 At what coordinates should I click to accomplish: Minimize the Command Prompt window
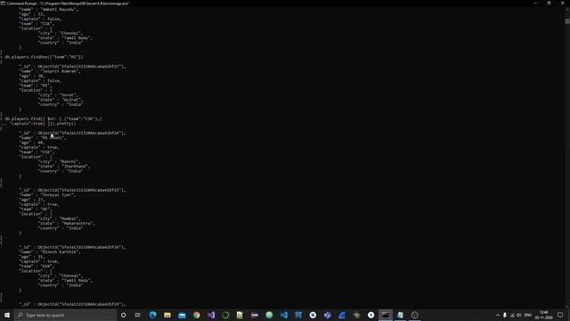(x=535, y=3)
